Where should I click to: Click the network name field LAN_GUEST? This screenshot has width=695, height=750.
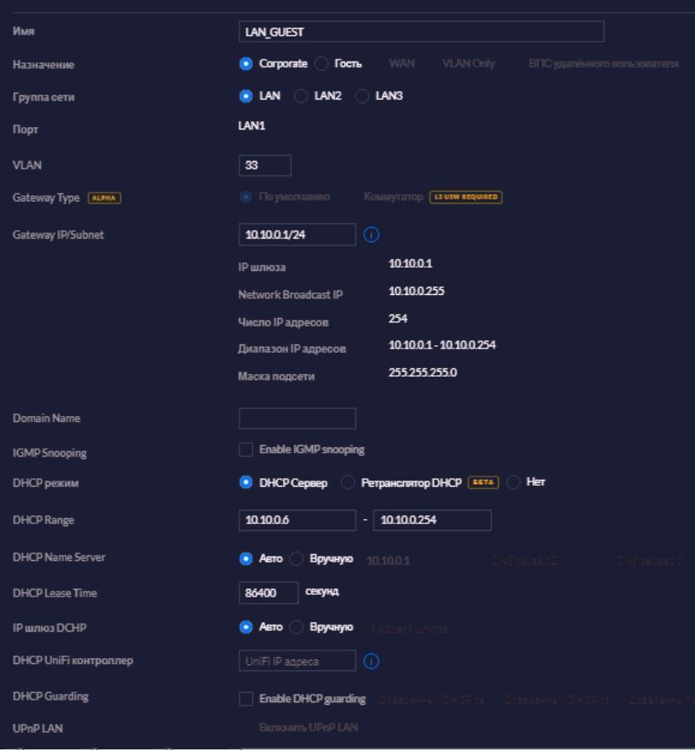421,32
